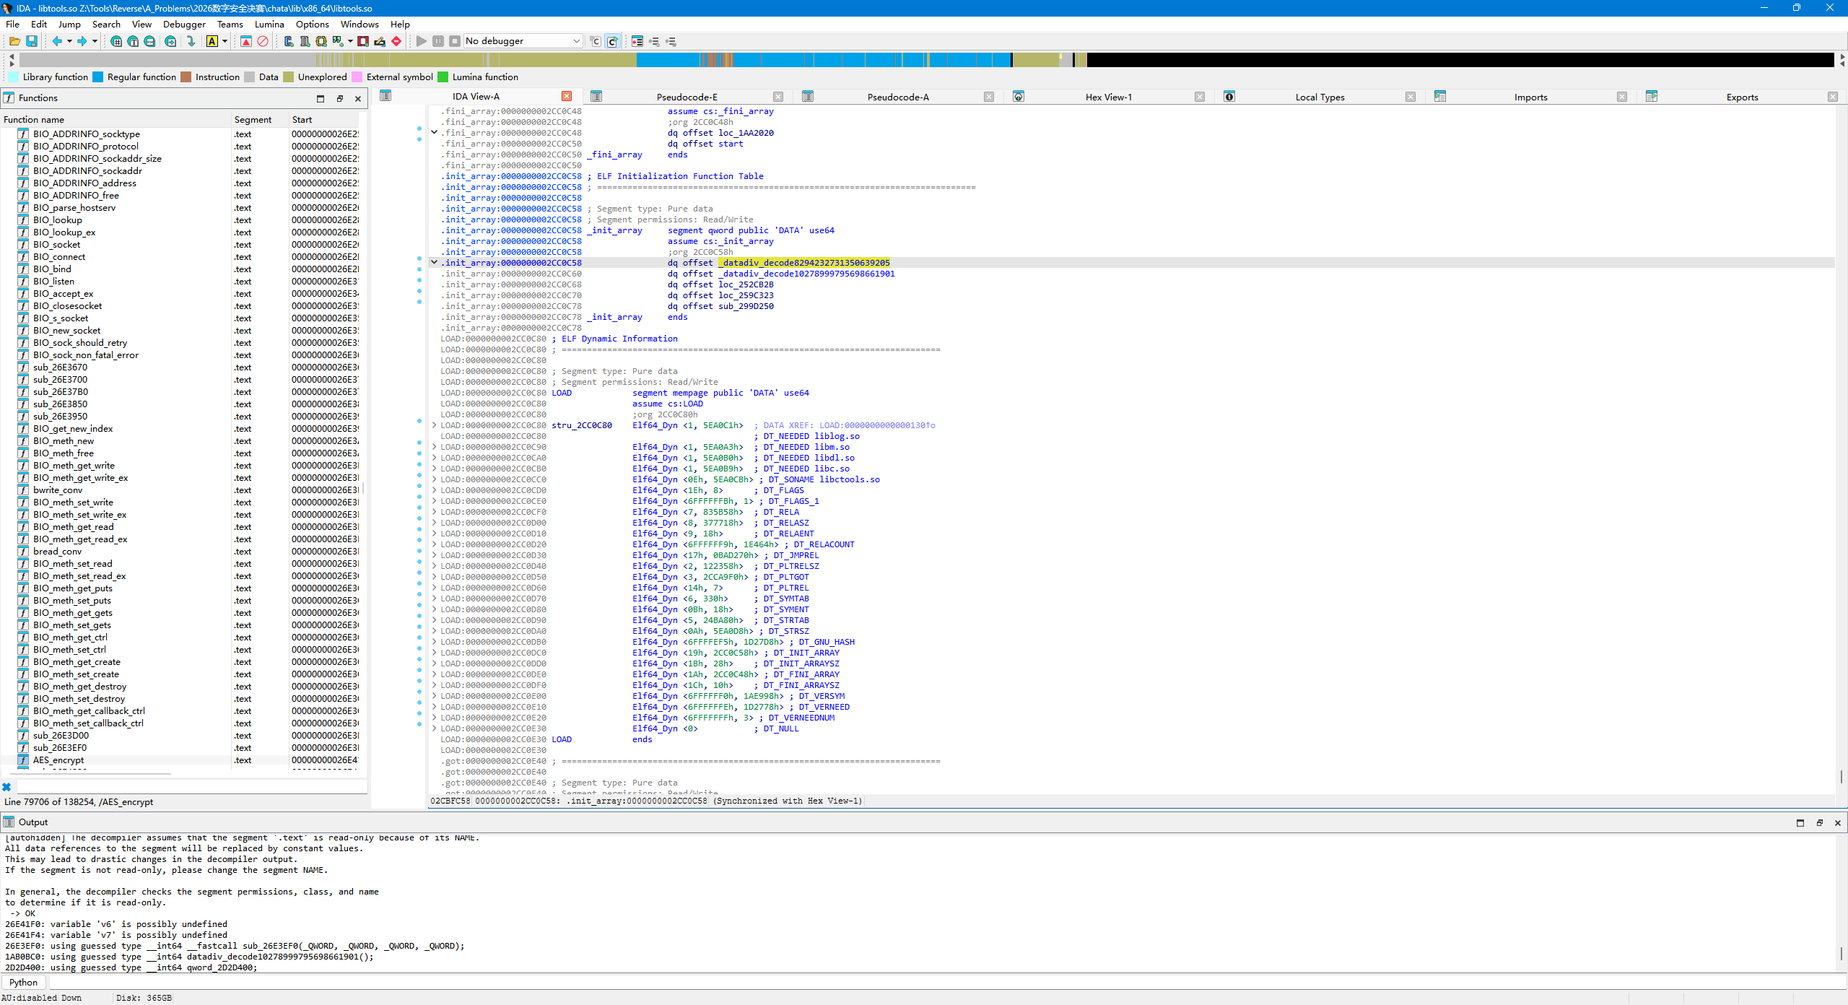Expand the stru_2CC0C80 Elf64_Dyn entry
The width and height of the screenshot is (1848, 1005).
tap(434, 425)
